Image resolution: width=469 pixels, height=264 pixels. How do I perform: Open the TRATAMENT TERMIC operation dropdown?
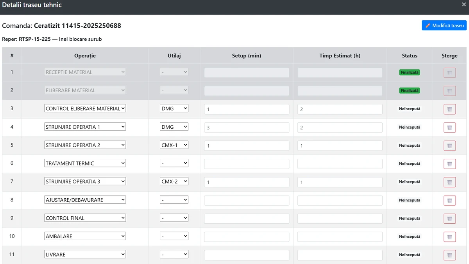(x=85, y=163)
